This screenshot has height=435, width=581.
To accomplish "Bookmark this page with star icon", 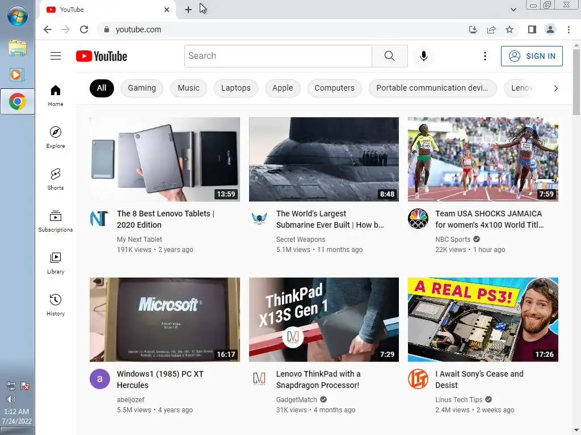I will 510,29.
